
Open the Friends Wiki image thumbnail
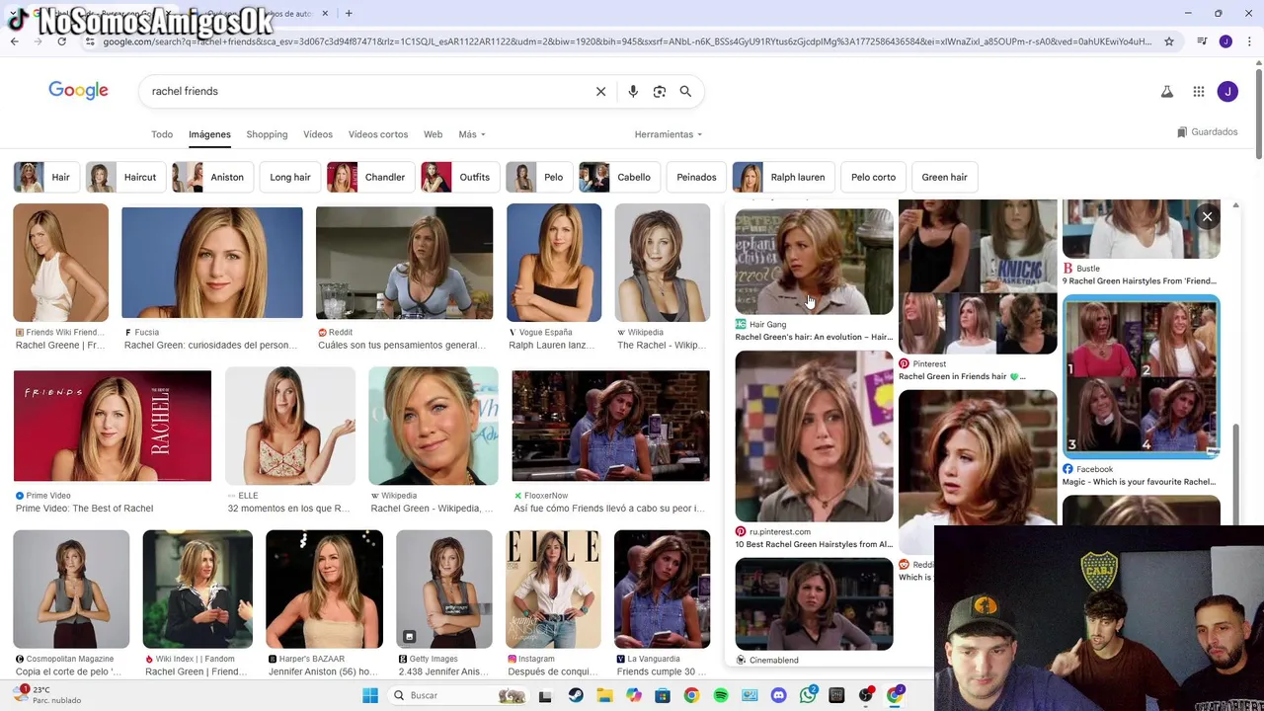tap(61, 263)
